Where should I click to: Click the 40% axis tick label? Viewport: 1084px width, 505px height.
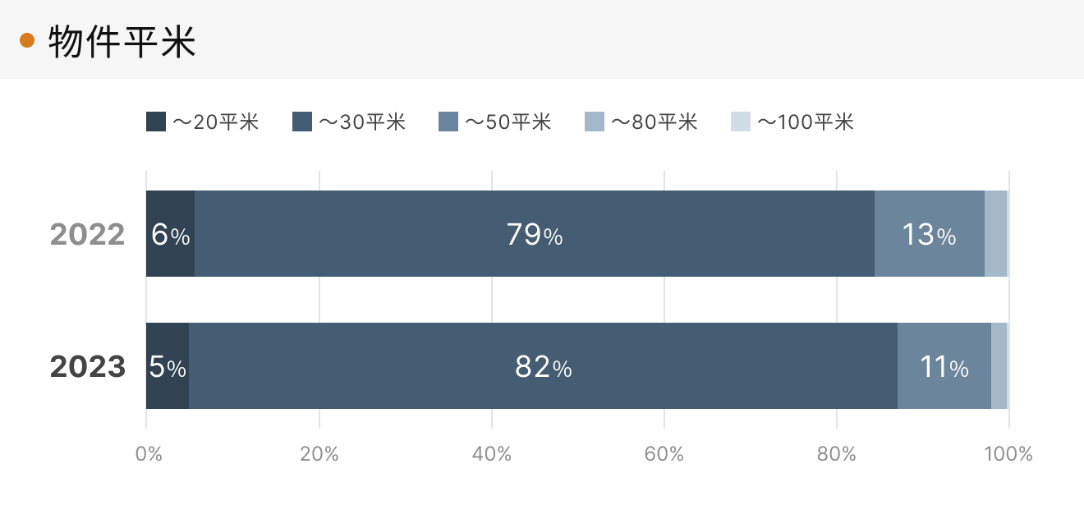(491, 454)
